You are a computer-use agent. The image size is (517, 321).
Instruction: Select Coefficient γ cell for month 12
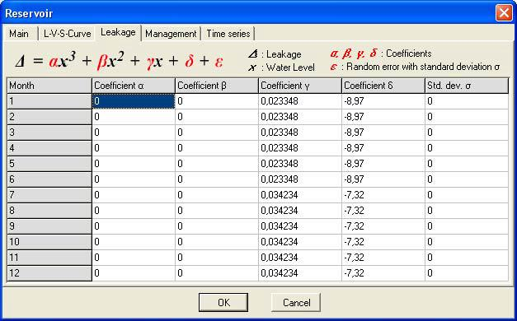pyautogui.click(x=300, y=273)
